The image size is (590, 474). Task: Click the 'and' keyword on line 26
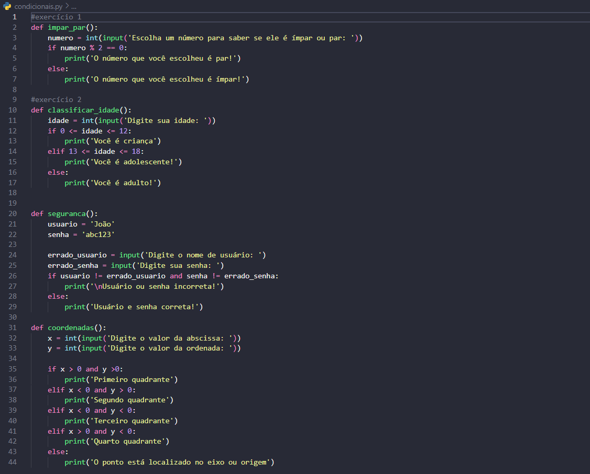pos(176,276)
